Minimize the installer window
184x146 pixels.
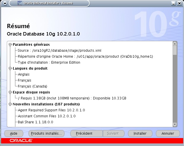click(173, 3)
